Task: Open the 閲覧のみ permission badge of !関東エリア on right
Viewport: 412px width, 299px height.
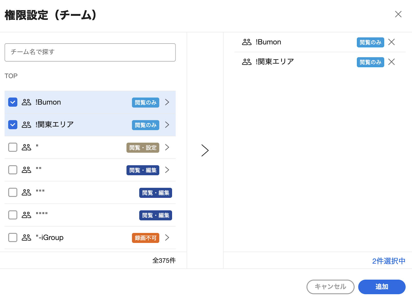Action: tap(370, 62)
